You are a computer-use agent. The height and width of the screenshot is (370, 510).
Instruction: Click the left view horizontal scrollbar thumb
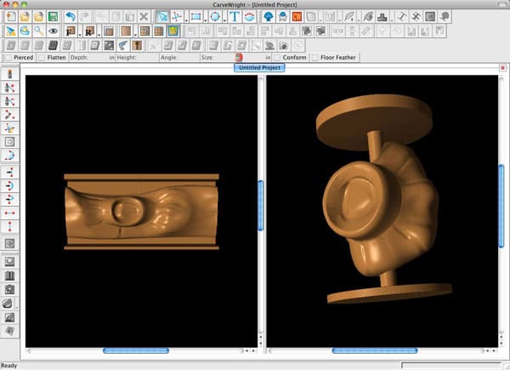click(x=136, y=350)
